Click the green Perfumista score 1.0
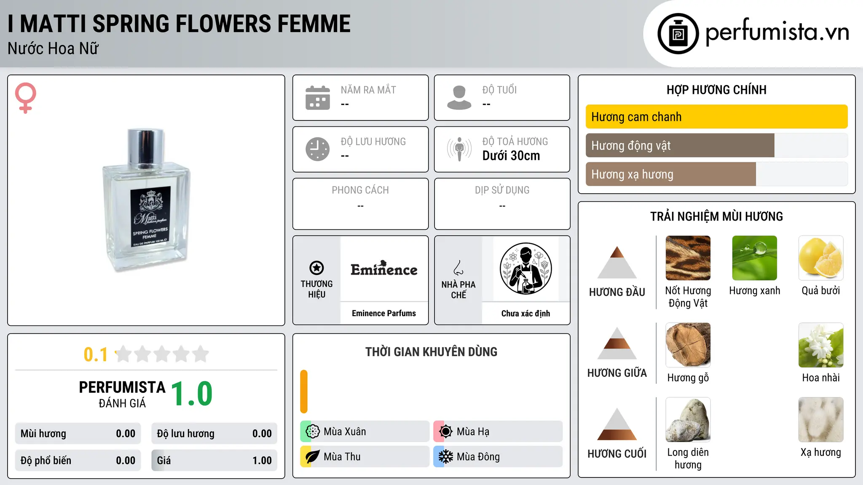This screenshot has height=485, width=863. click(192, 394)
